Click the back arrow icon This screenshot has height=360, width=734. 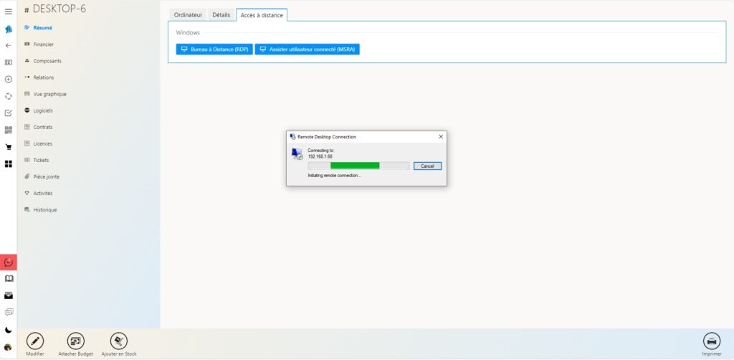[x=9, y=45]
